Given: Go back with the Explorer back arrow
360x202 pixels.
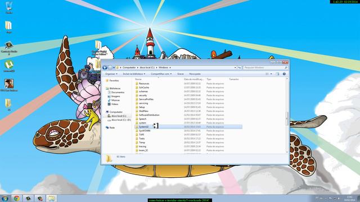Looking at the screenshot, I should click(x=105, y=67).
